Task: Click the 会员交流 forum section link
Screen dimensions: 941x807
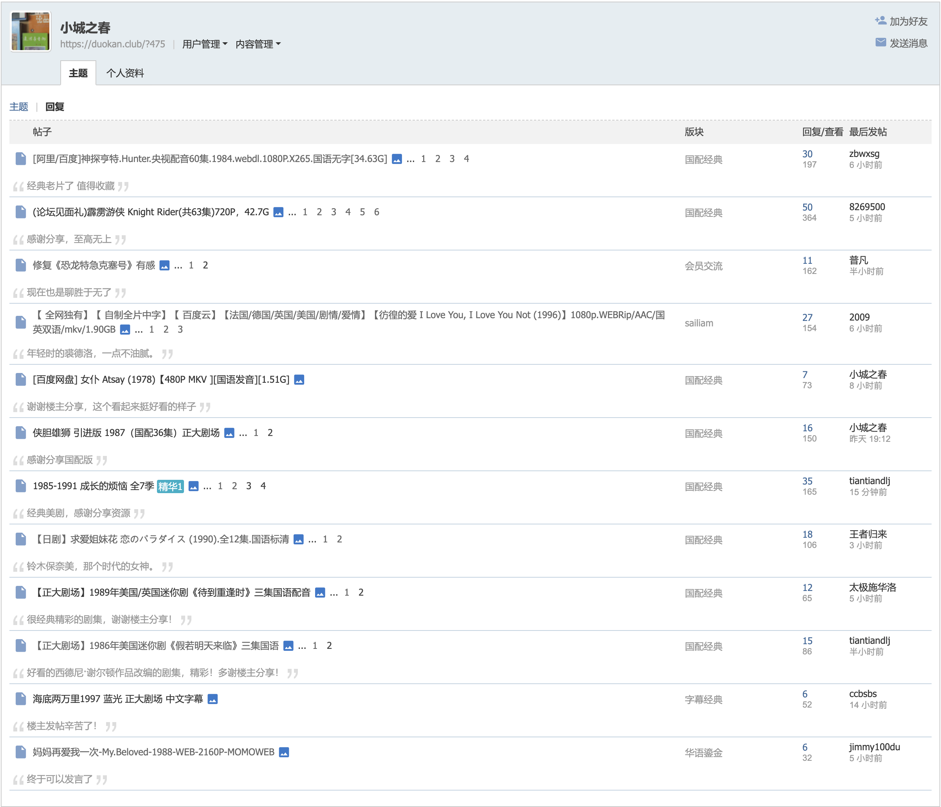Action: [703, 266]
